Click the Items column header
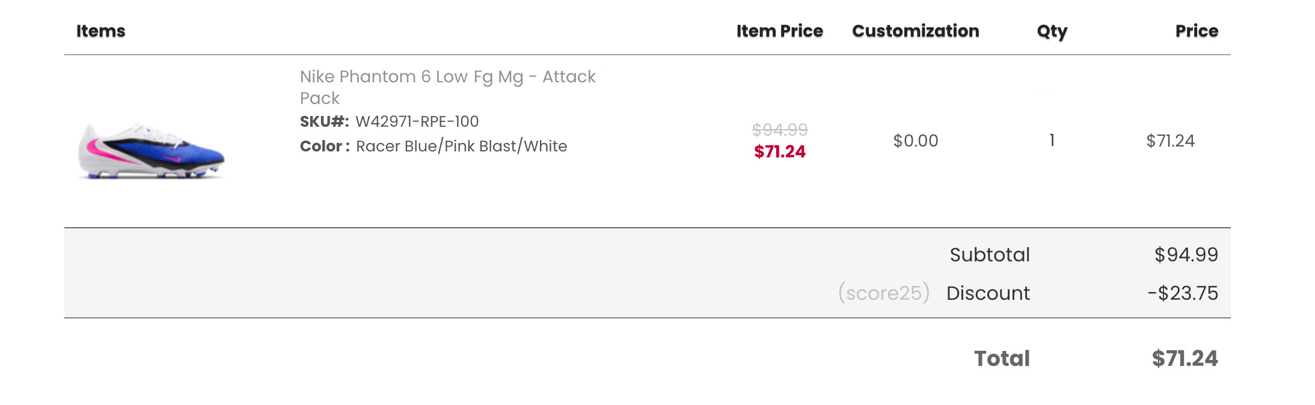The height and width of the screenshot is (405, 1315). pos(101,31)
